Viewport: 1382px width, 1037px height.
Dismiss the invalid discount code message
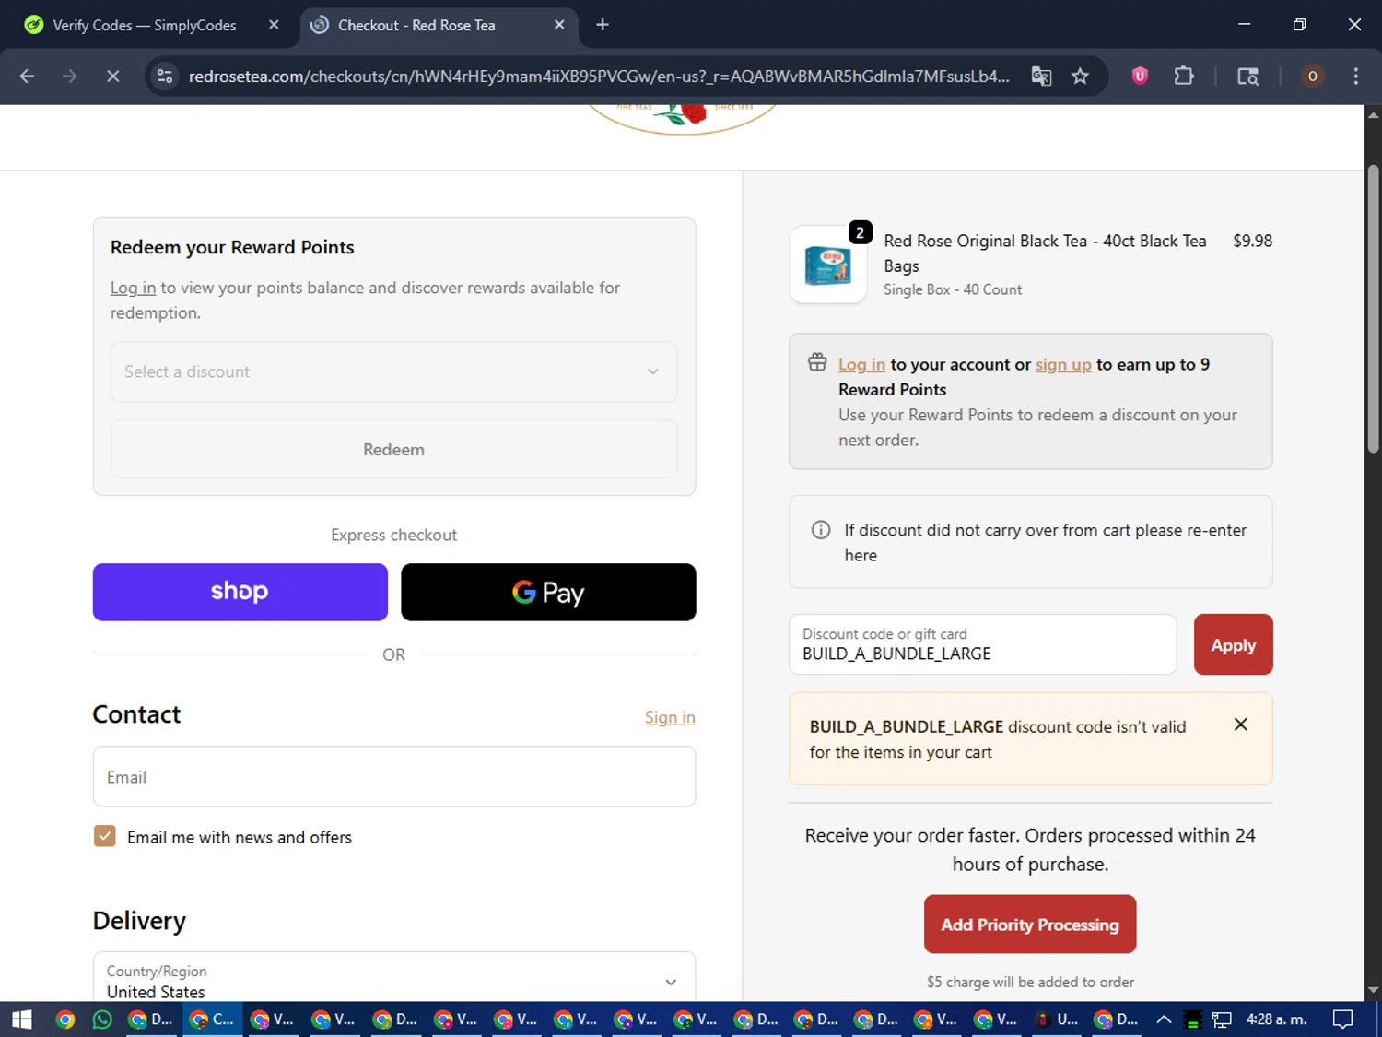point(1241,725)
